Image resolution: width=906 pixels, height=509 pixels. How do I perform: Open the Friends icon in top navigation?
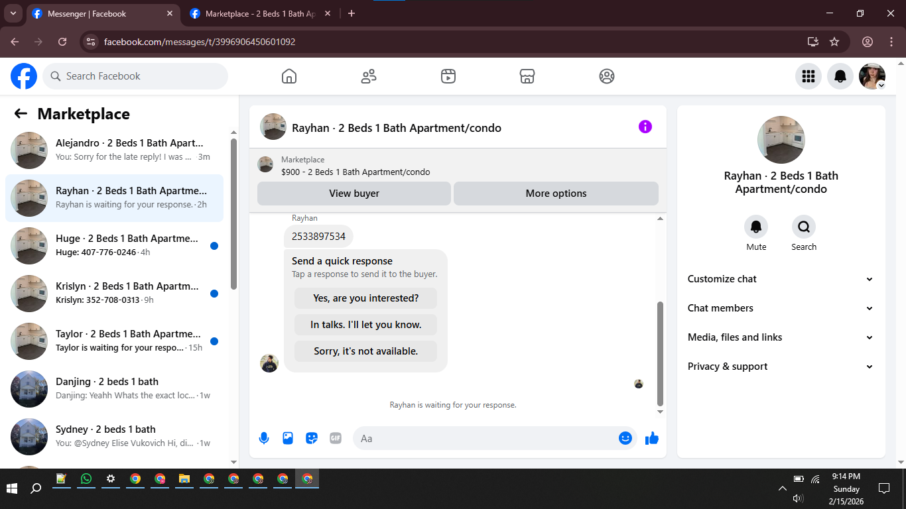(x=369, y=76)
